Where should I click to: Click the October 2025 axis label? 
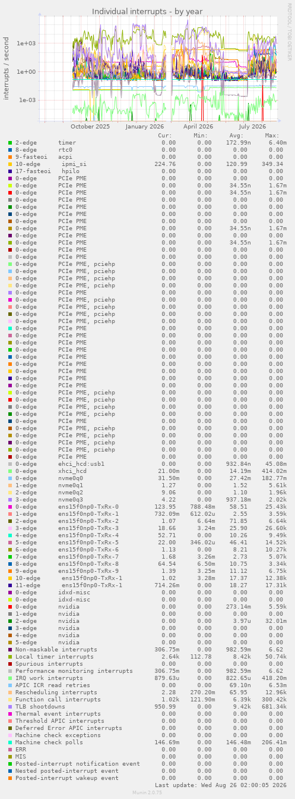[90, 126]
